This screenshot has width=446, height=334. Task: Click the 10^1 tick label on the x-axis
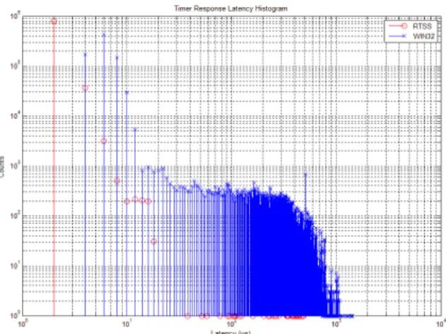[x=127, y=323]
